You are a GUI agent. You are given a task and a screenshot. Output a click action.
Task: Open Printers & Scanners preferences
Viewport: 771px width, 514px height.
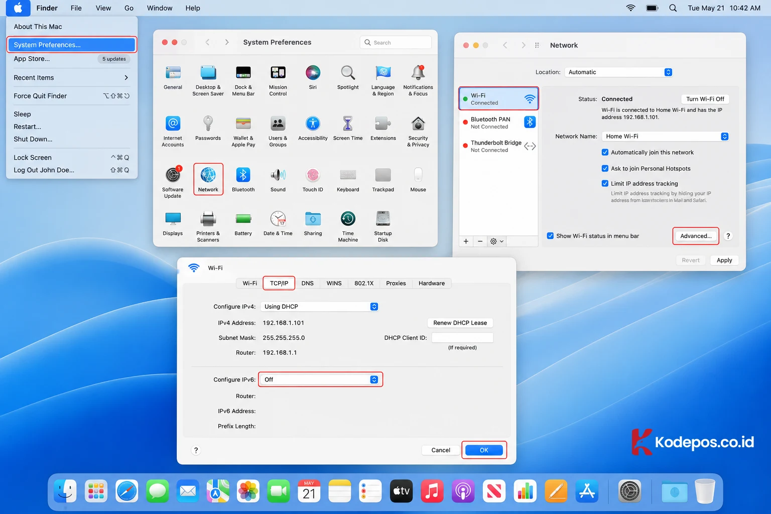(208, 226)
